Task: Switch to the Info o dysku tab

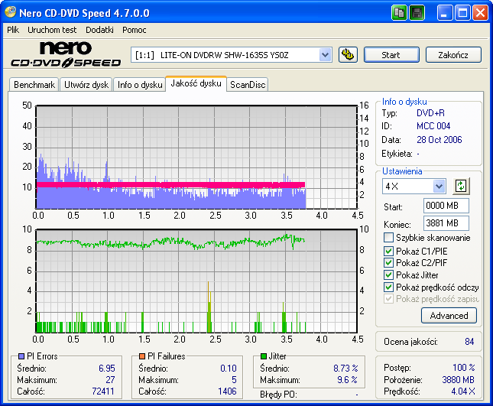Action: coord(140,85)
